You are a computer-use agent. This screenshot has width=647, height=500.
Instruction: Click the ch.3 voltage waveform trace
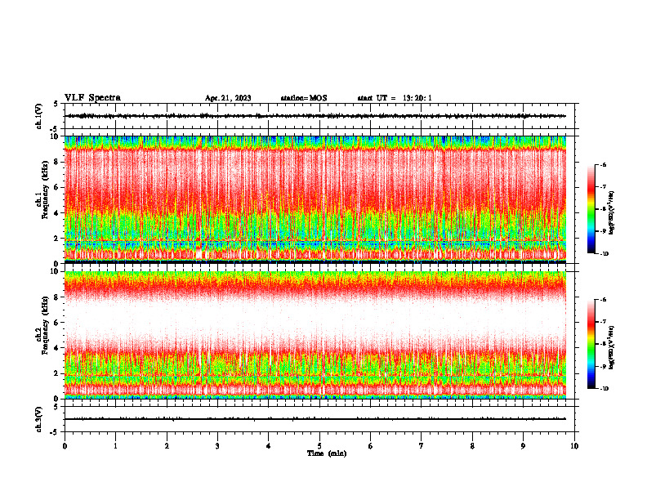315,419
